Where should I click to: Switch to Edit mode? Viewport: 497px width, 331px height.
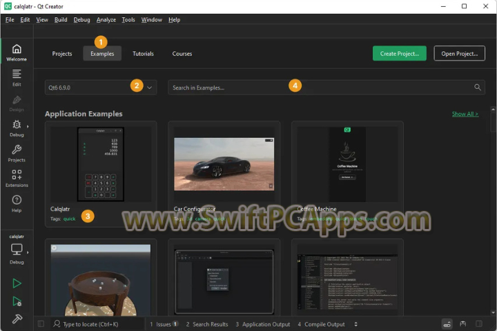click(17, 78)
